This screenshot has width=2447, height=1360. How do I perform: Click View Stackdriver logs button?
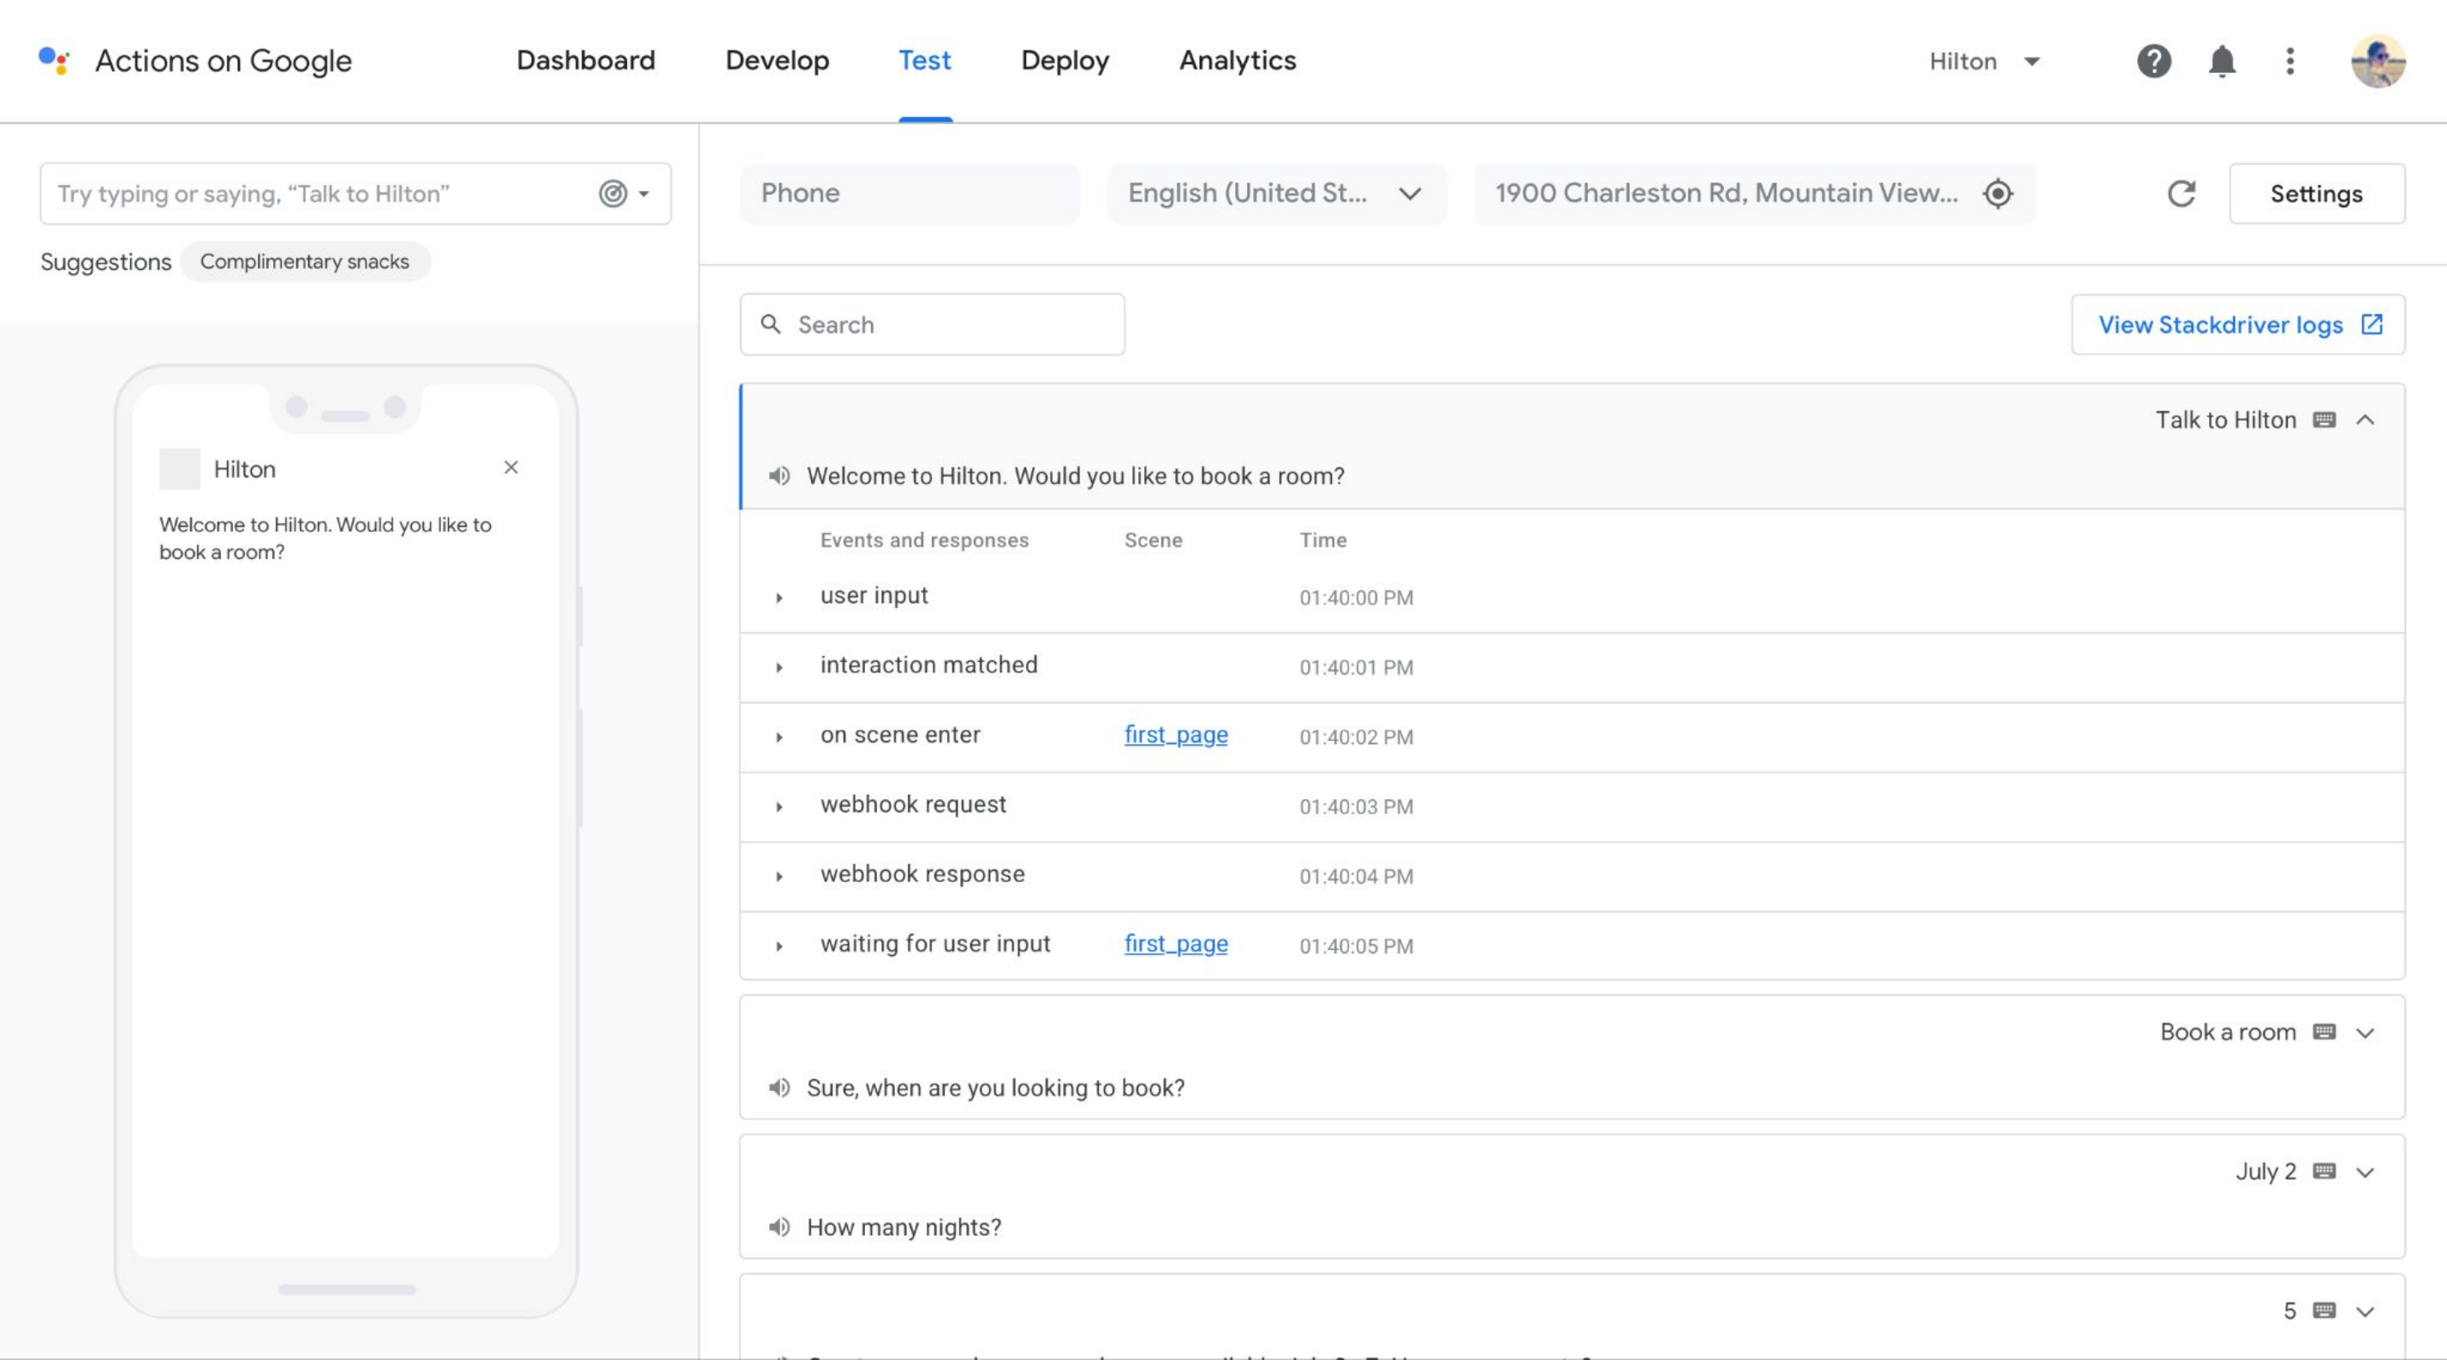tap(2237, 324)
